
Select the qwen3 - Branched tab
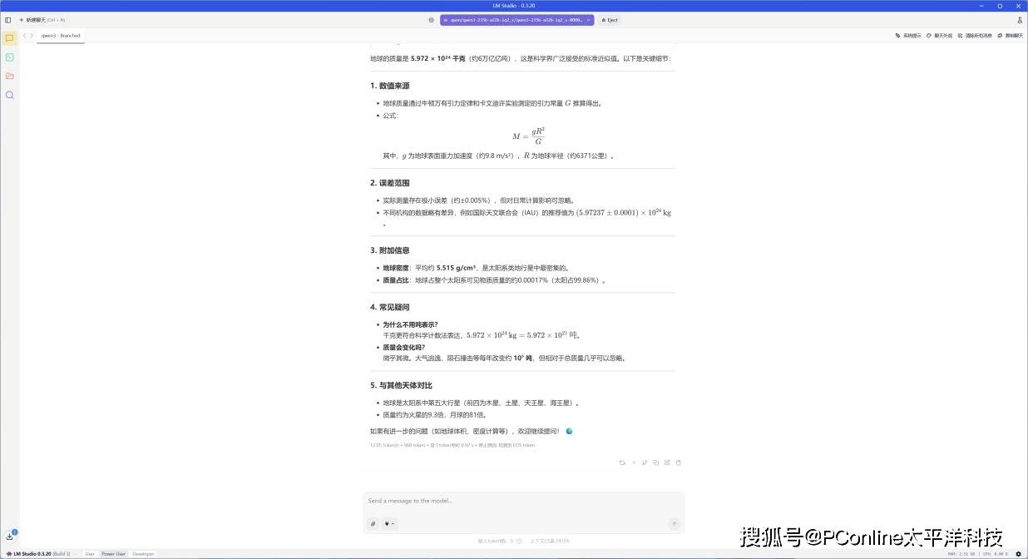[x=61, y=36]
